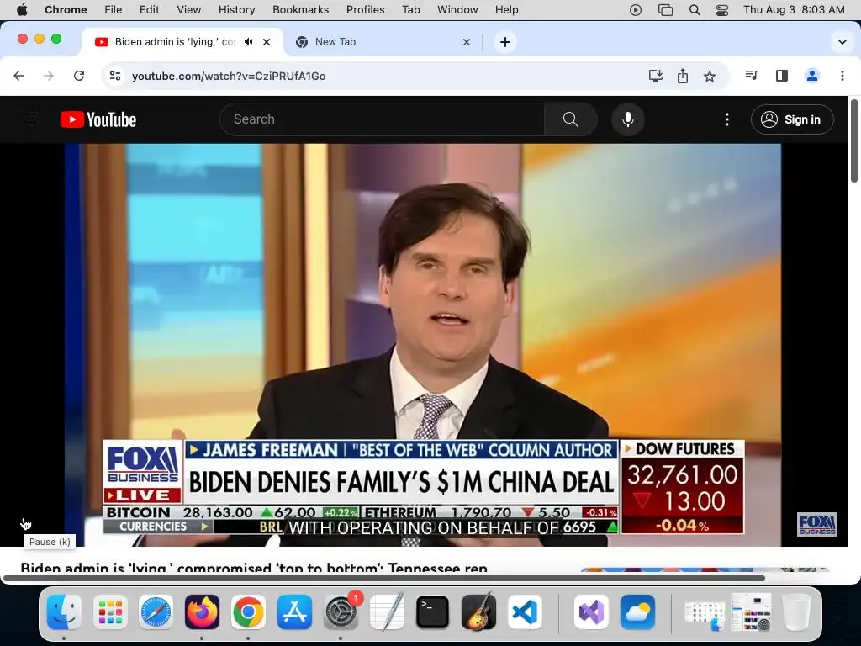Open media controls icon in toolbar

point(752,76)
